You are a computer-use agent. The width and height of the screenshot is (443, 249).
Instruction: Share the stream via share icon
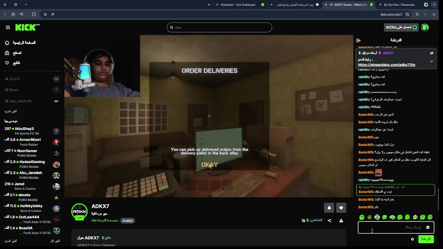[x=329, y=221]
